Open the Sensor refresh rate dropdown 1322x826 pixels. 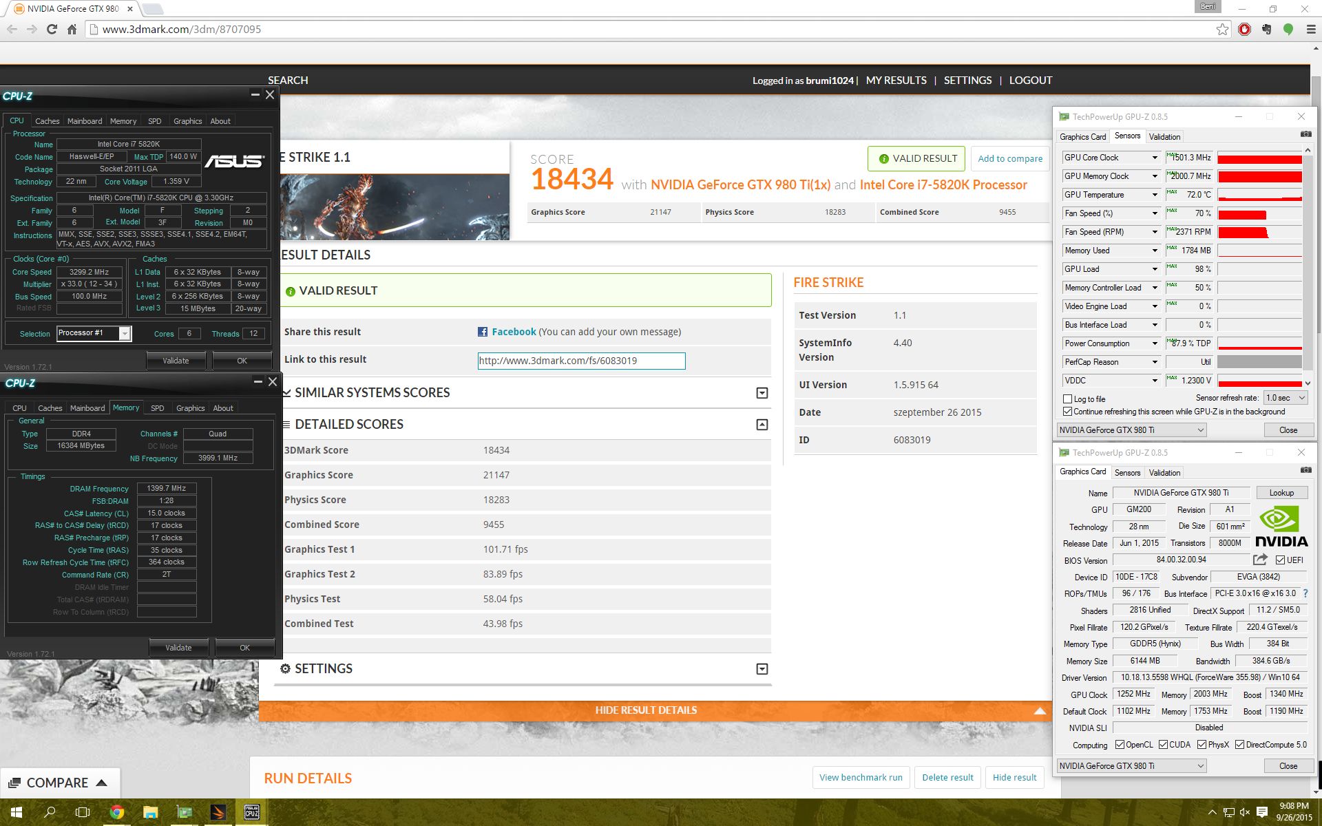[1286, 398]
